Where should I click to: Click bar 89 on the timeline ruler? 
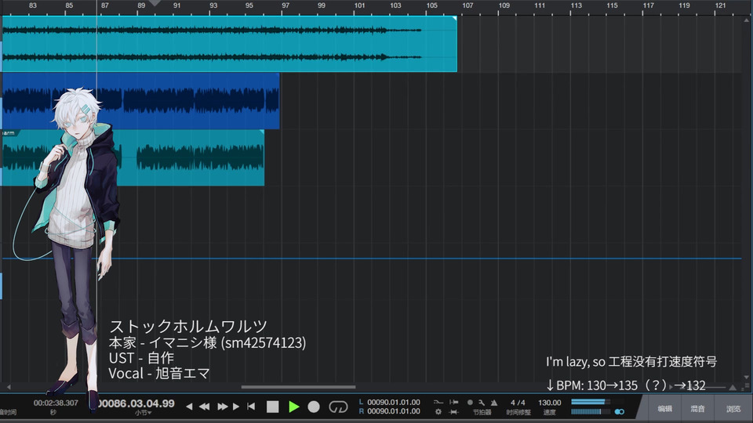click(x=141, y=5)
